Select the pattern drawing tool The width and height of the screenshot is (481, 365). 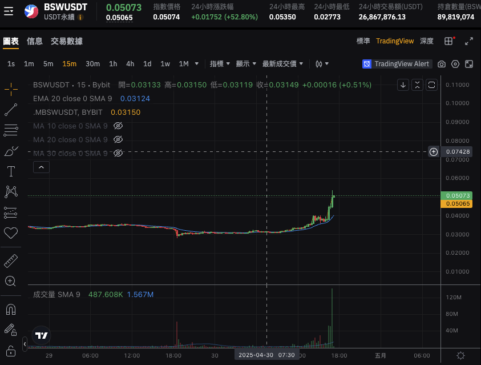11,191
